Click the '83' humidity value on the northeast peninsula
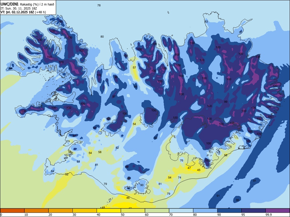 coord(206,21)
